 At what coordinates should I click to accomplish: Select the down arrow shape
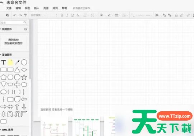[x=24, y=107]
